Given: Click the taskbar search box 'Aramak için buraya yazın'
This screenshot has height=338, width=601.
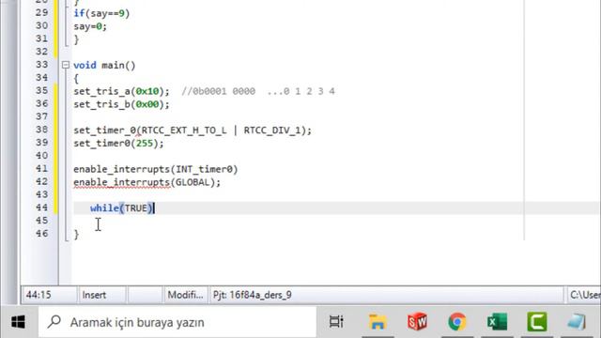Looking at the screenshot, I should click(x=177, y=322).
